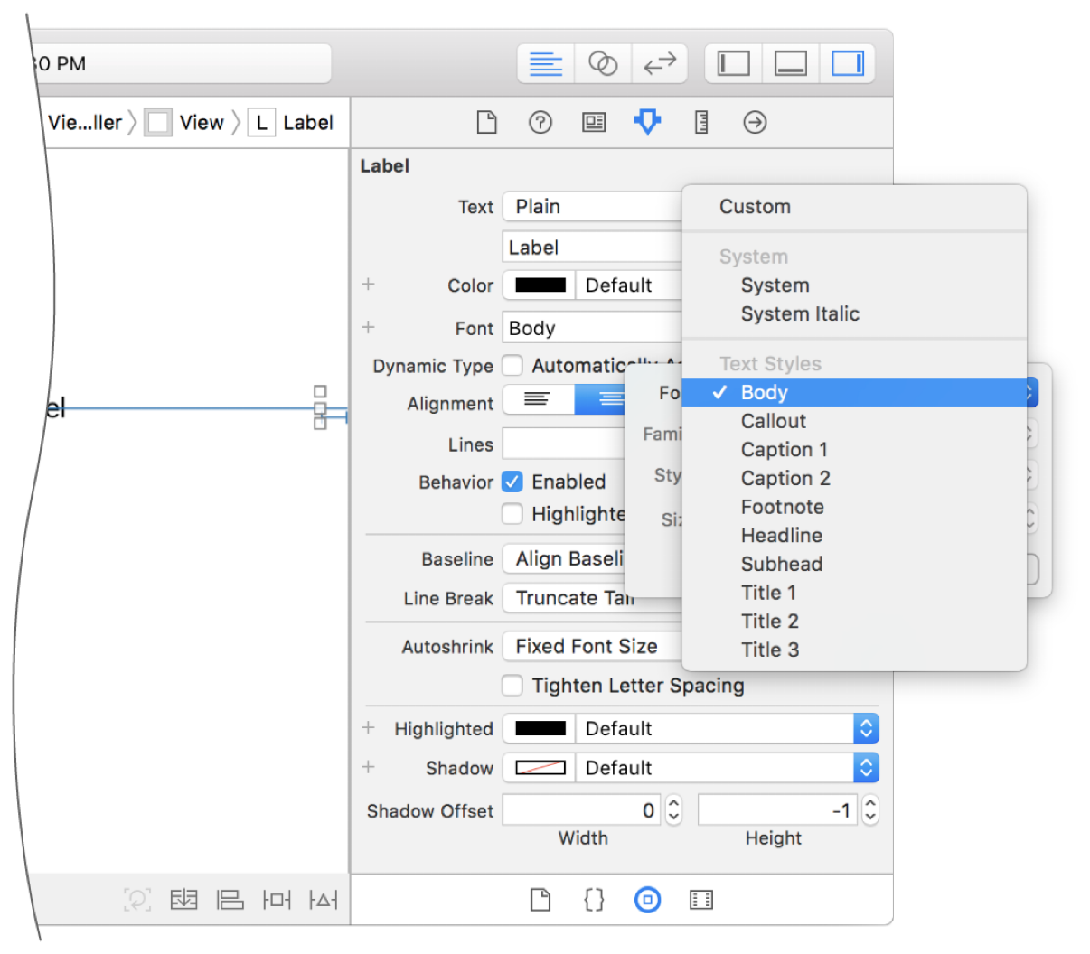
Task: Click the Font Body field
Action: [592, 328]
